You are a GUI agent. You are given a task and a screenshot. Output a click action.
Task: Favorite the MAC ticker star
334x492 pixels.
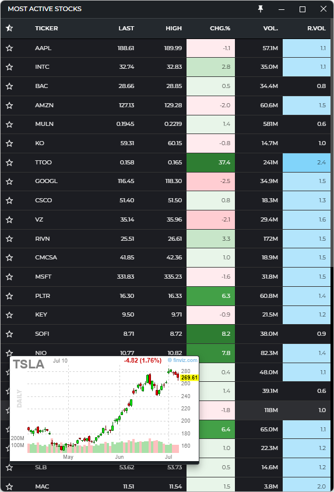coord(9,487)
